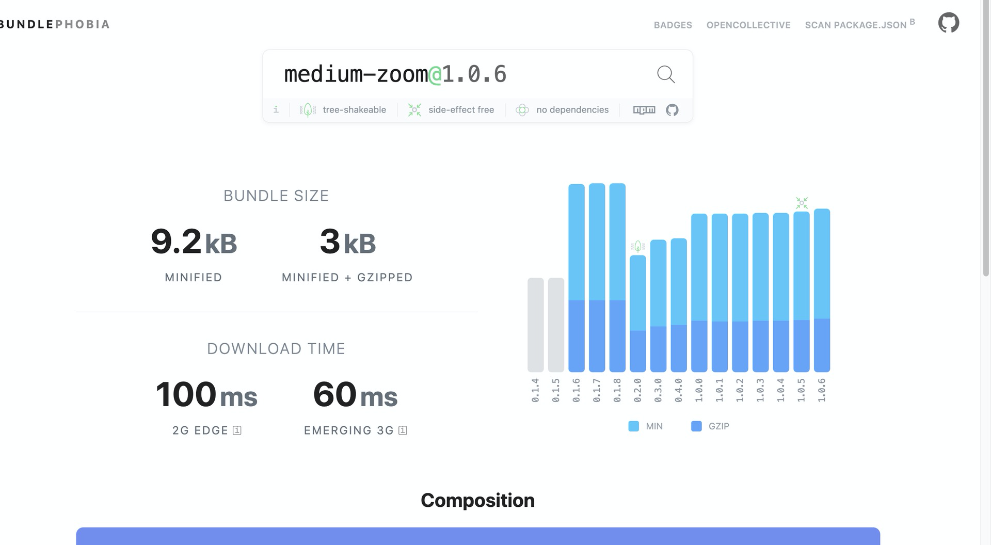The height and width of the screenshot is (545, 991).
Task: Click the "MINIFIED + GZIPPED" label
Action: [347, 278]
